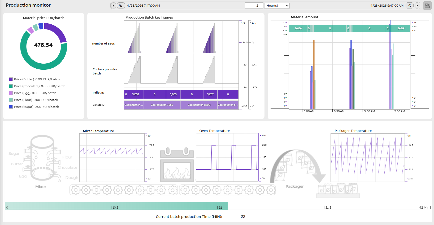Toggle the time range lock icon
The width and height of the screenshot is (434, 225).
coord(121,6)
